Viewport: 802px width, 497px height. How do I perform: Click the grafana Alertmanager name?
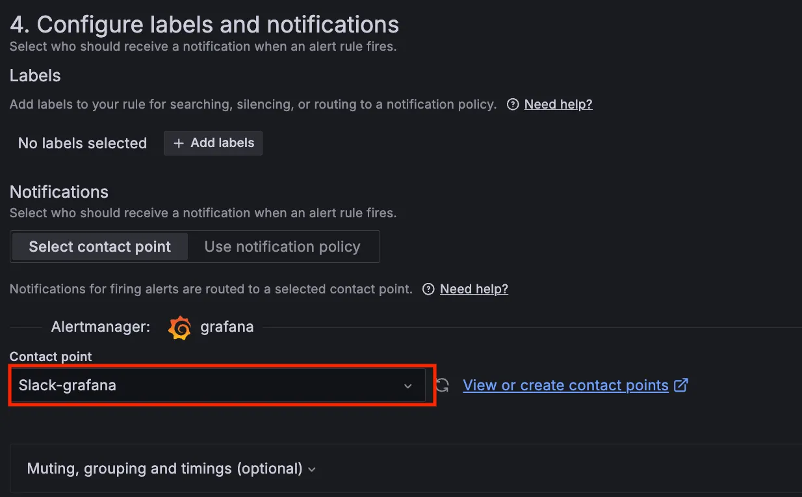(227, 327)
